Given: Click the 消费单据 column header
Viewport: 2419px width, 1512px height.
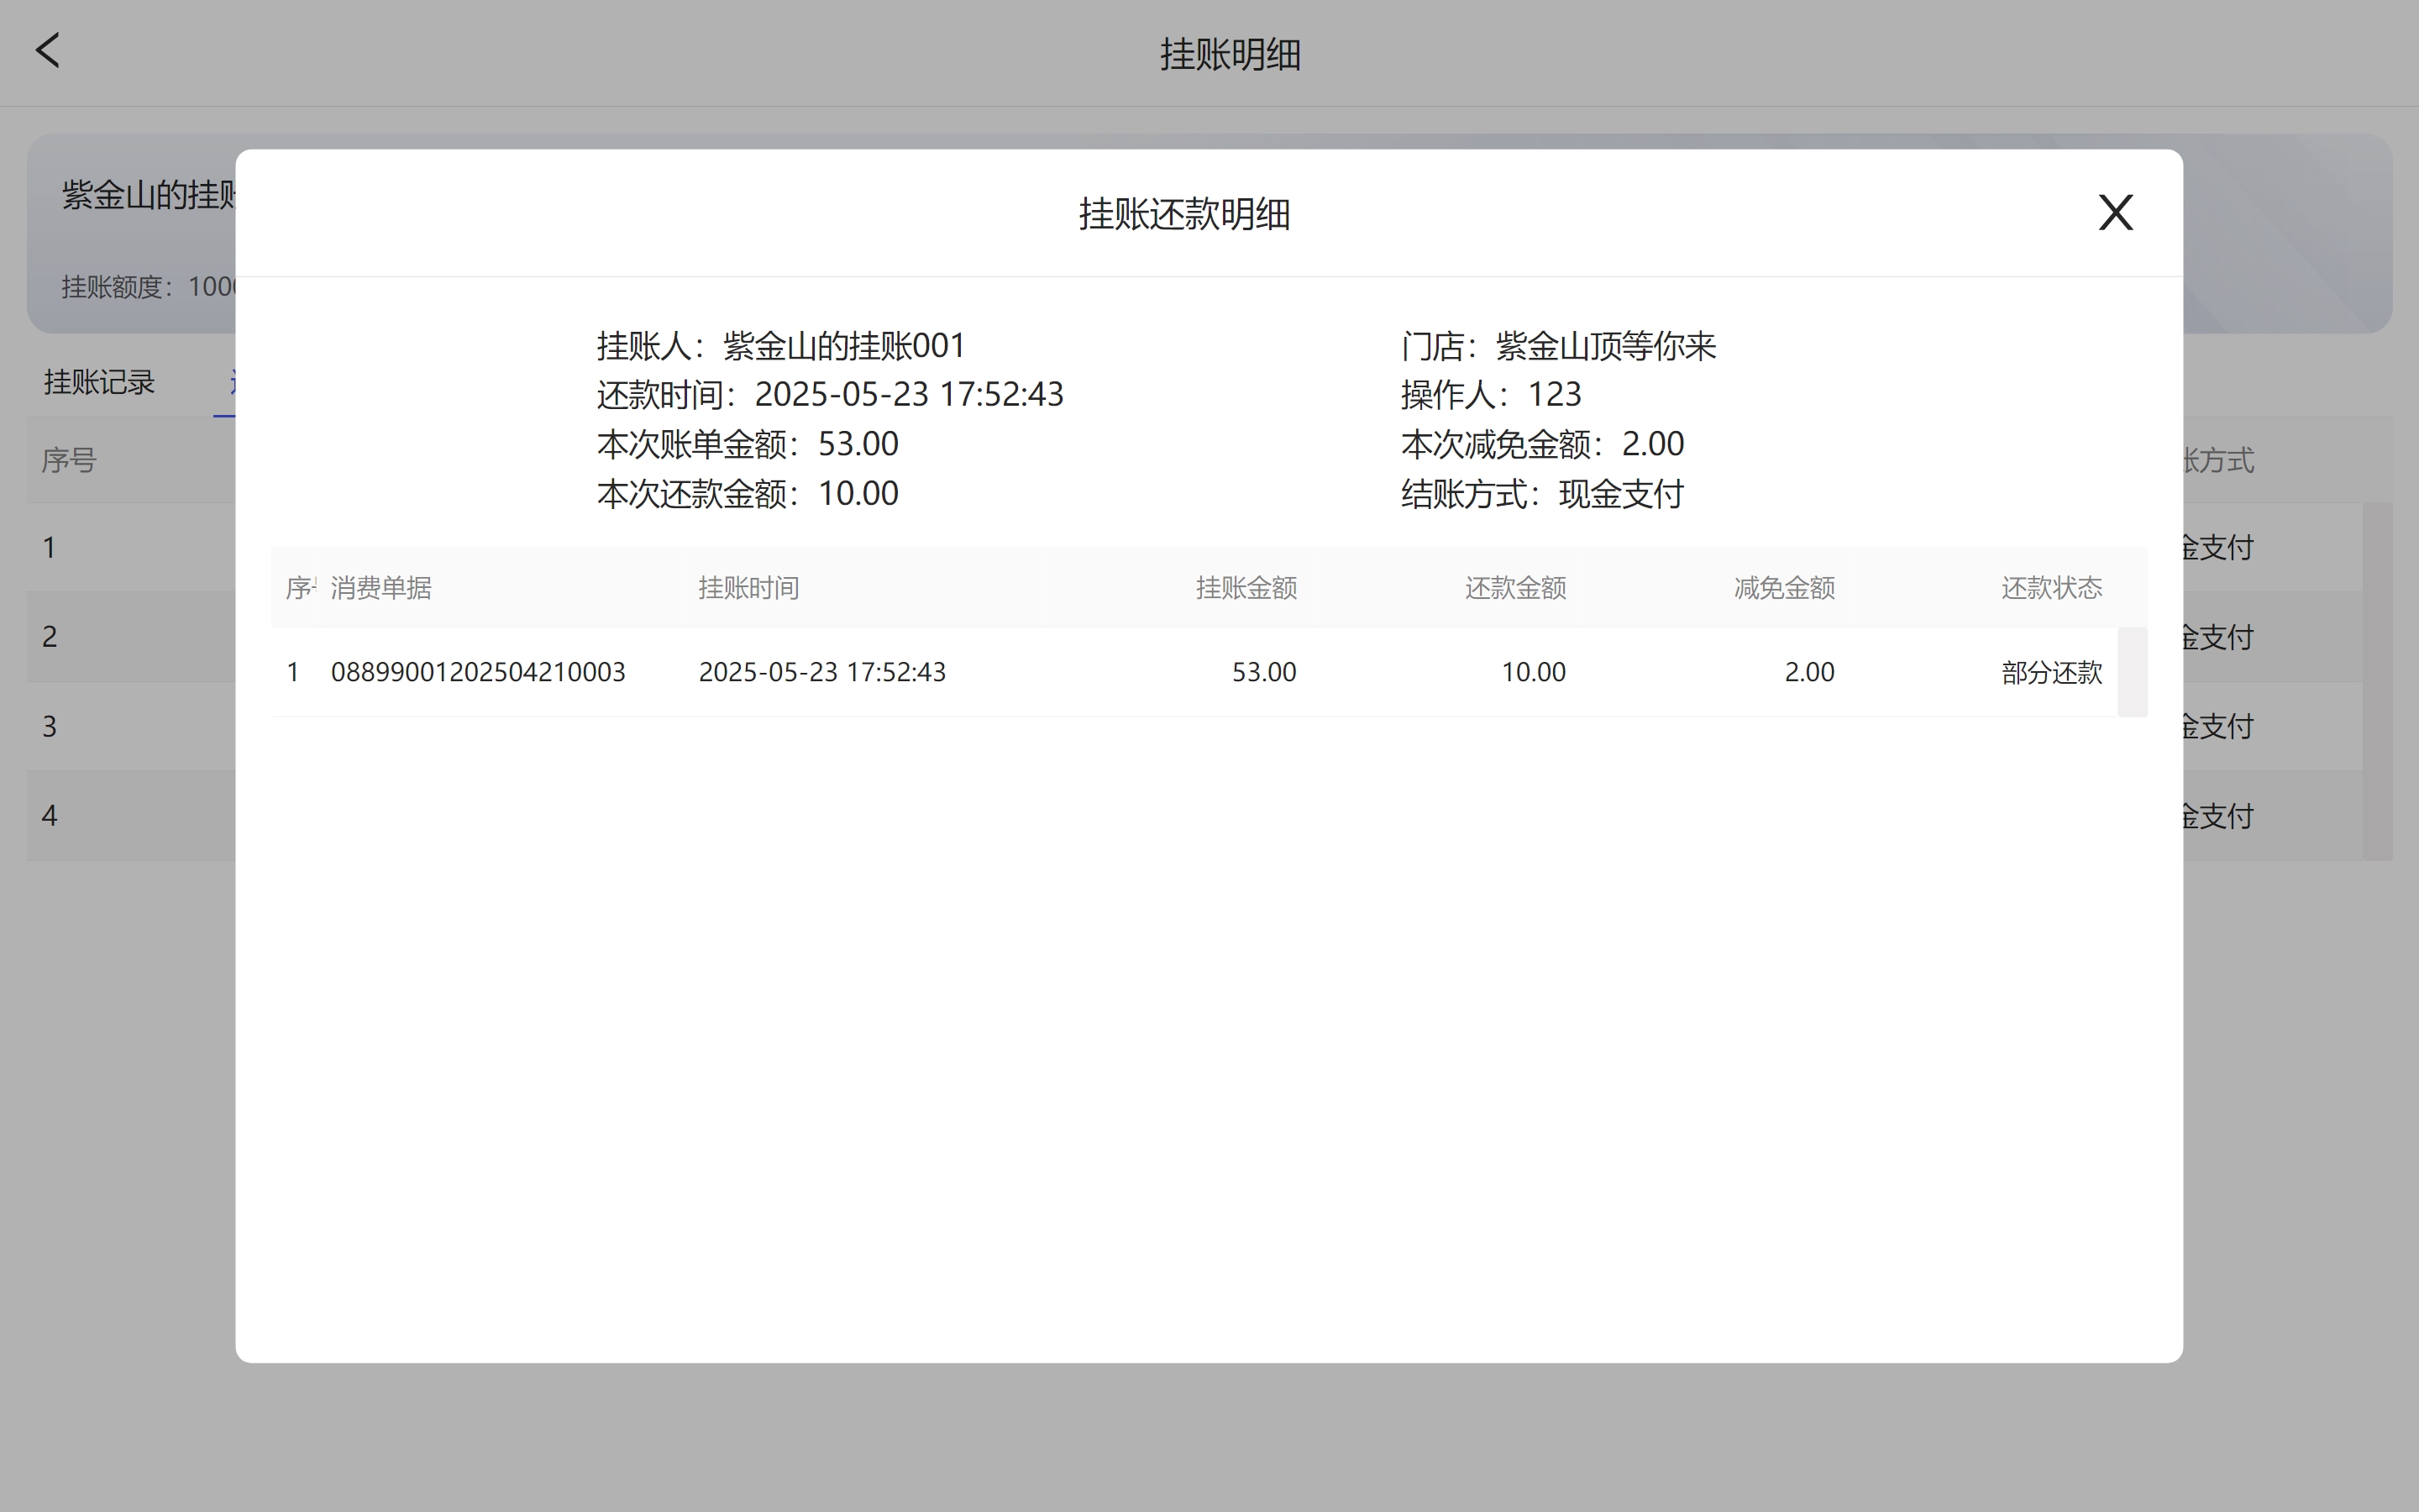Looking at the screenshot, I should pyautogui.click(x=380, y=588).
